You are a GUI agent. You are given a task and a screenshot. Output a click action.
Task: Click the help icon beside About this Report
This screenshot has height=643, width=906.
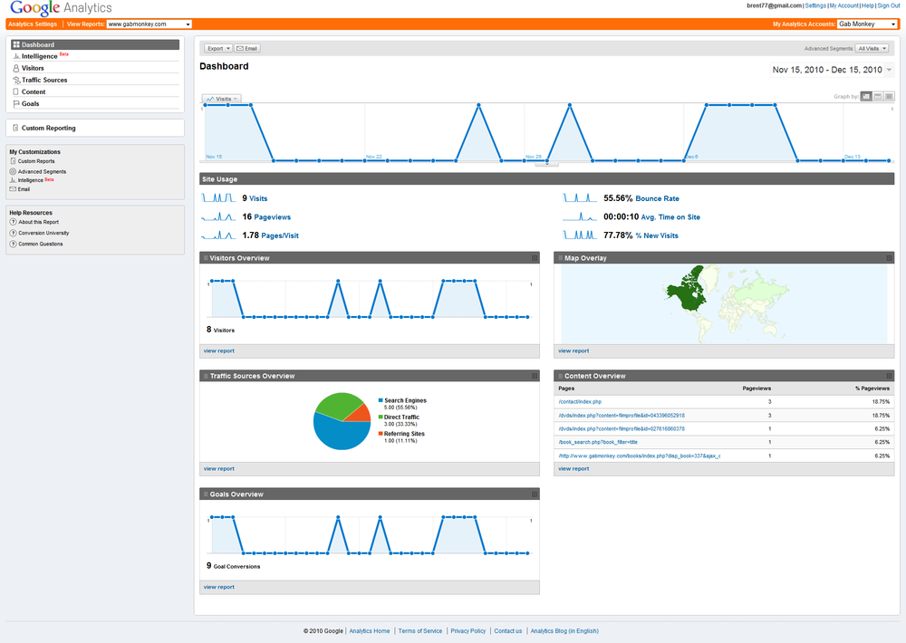tap(13, 222)
